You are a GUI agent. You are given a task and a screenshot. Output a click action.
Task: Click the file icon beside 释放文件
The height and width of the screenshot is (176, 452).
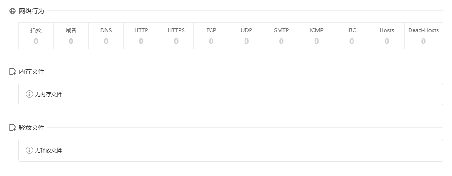point(13,128)
